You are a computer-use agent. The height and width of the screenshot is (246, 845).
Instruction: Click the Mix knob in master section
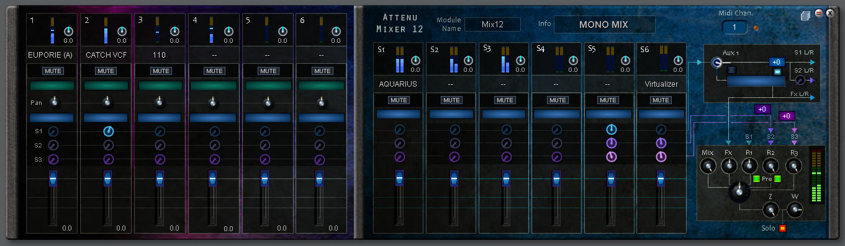tap(708, 166)
